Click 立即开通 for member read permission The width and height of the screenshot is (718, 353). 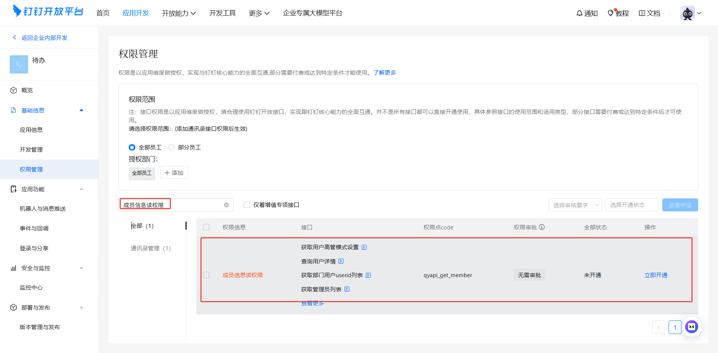click(x=656, y=275)
